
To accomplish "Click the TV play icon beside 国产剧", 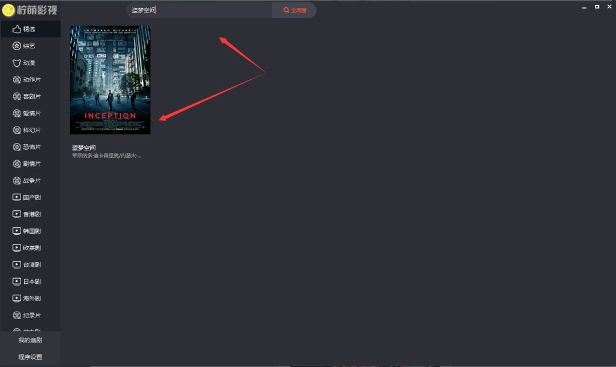I will [17, 197].
